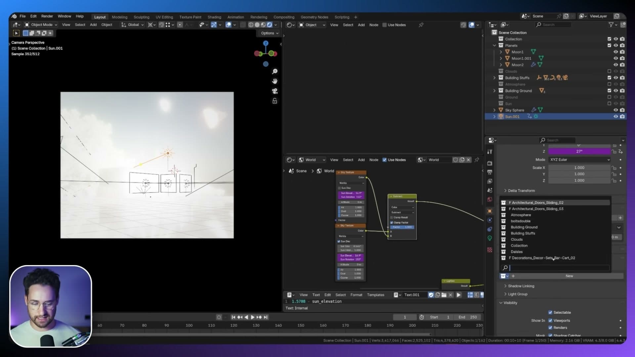Hide Moon1 with its eye icon
635x357 pixels.
pos(615,52)
